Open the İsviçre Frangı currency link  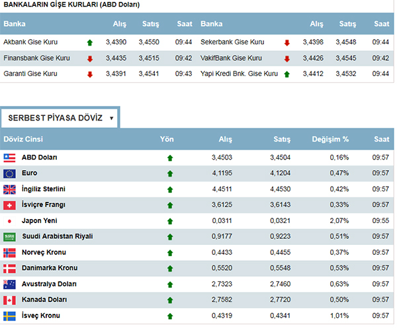(x=44, y=205)
